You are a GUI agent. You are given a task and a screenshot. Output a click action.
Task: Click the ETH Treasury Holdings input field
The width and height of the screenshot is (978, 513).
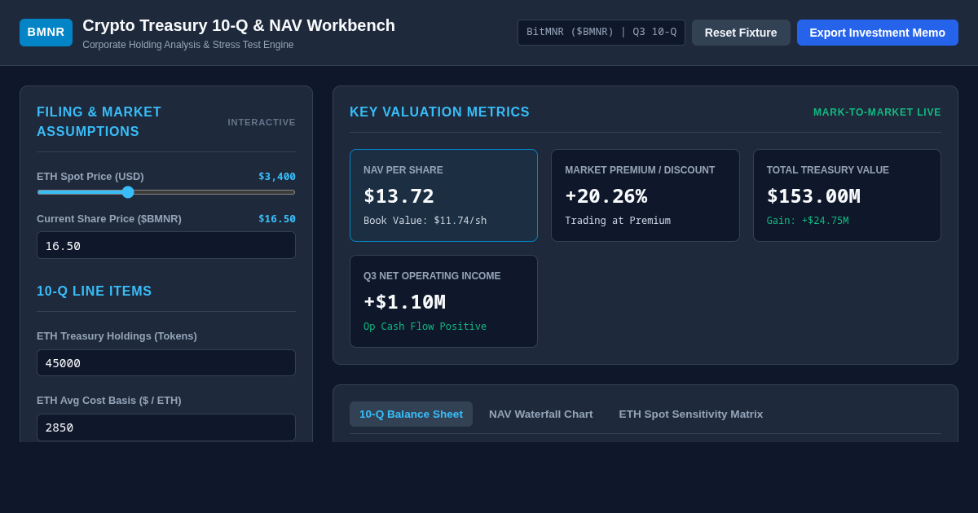pos(166,362)
